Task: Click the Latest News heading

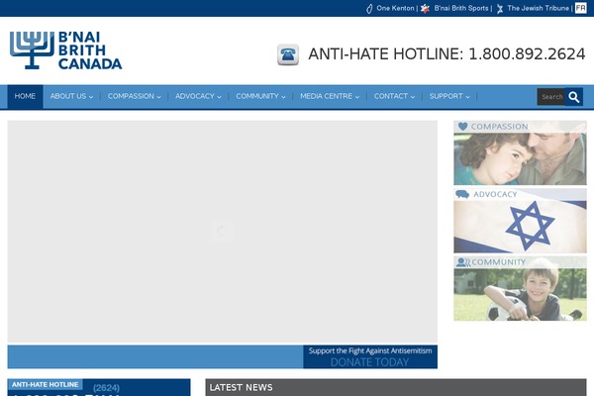Action: pyautogui.click(x=241, y=387)
